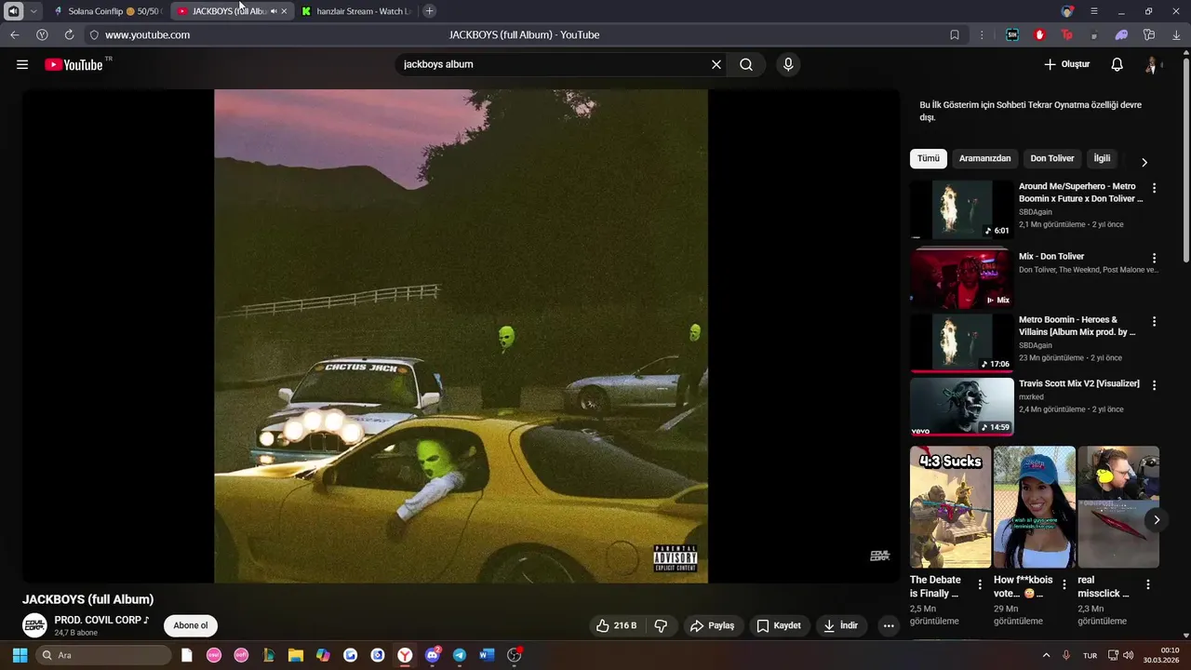Save video with Kaydet button
The width and height of the screenshot is (1191, 670).
[x=779, y=625]
